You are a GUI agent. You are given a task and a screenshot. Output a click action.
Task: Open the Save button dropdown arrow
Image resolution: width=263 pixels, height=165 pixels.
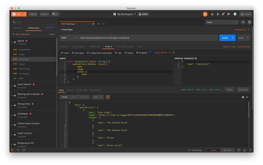coord(247,38)
